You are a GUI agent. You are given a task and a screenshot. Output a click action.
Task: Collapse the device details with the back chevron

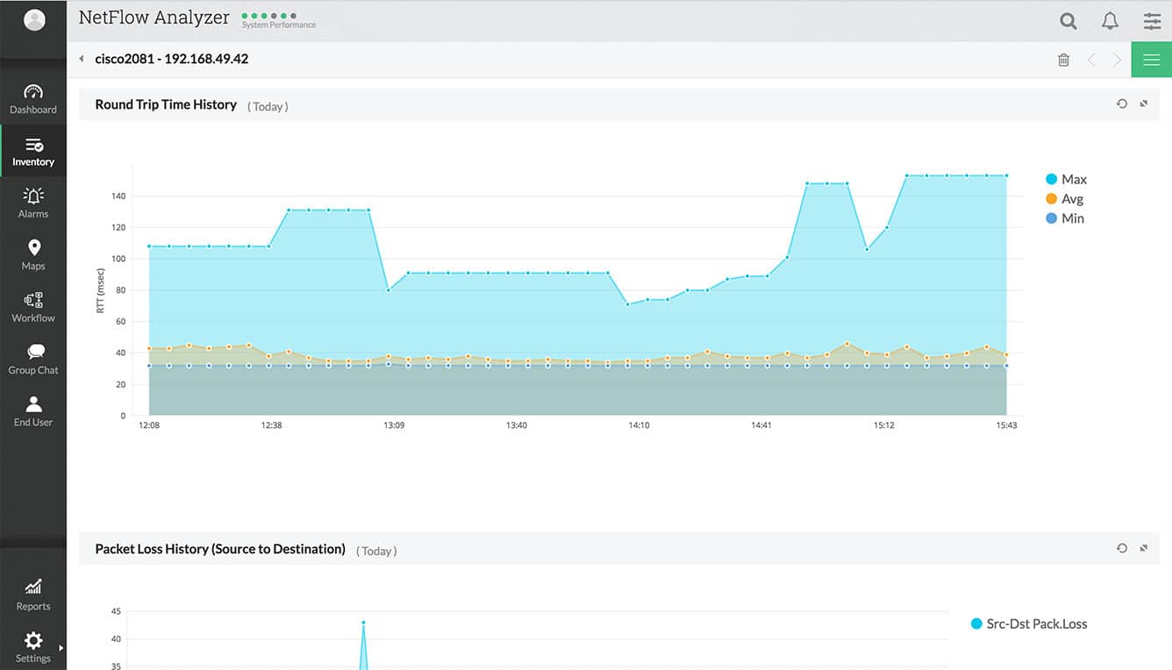tap(82, 59)
